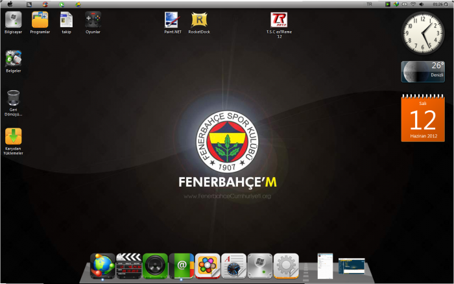Open the green @ address book dock icon
The image size is (454, 284).
coord(181,266)
